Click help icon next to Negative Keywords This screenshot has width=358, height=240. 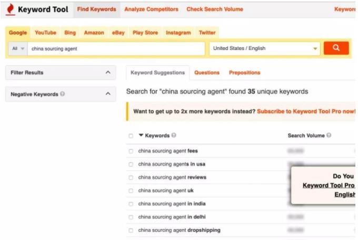63,95
